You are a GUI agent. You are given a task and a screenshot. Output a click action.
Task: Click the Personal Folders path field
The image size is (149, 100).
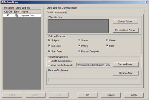(93, 65)
